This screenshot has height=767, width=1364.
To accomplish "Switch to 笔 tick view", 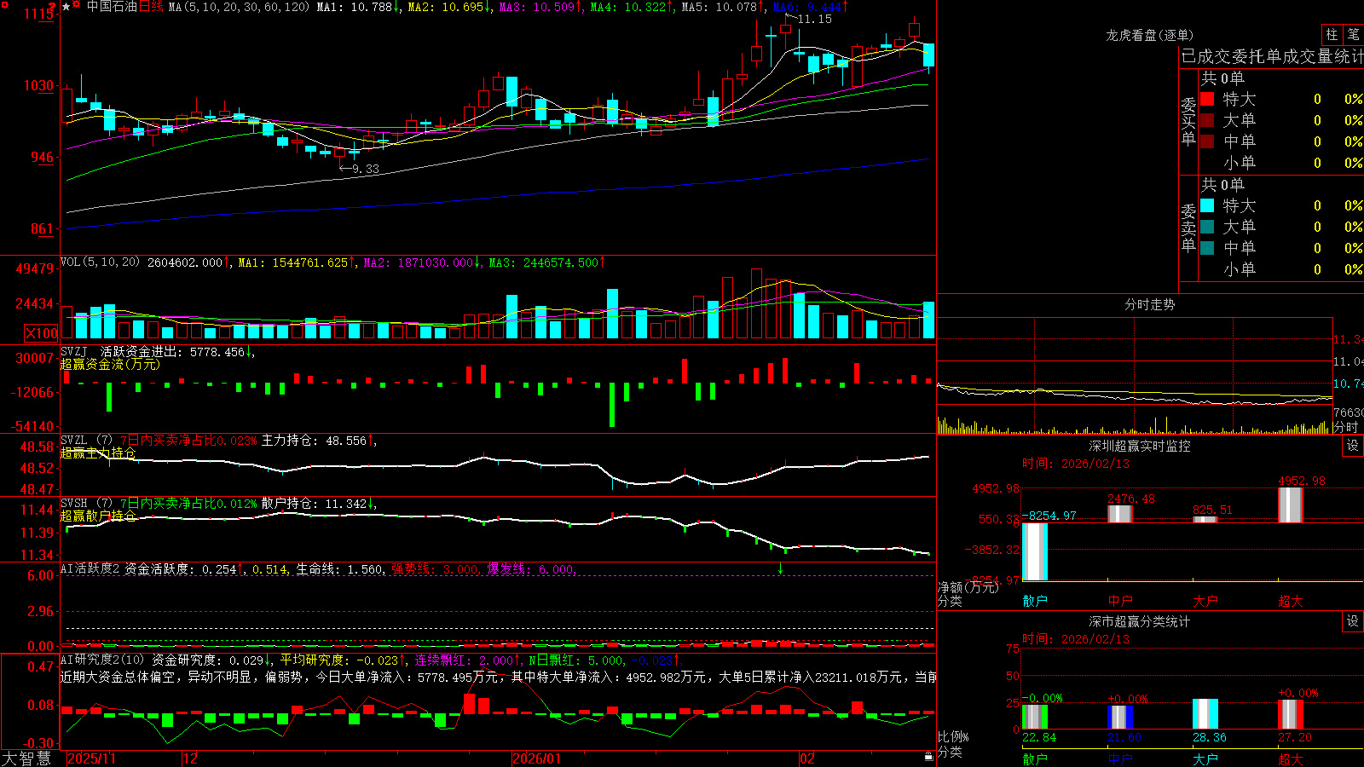I will 1354,34.
